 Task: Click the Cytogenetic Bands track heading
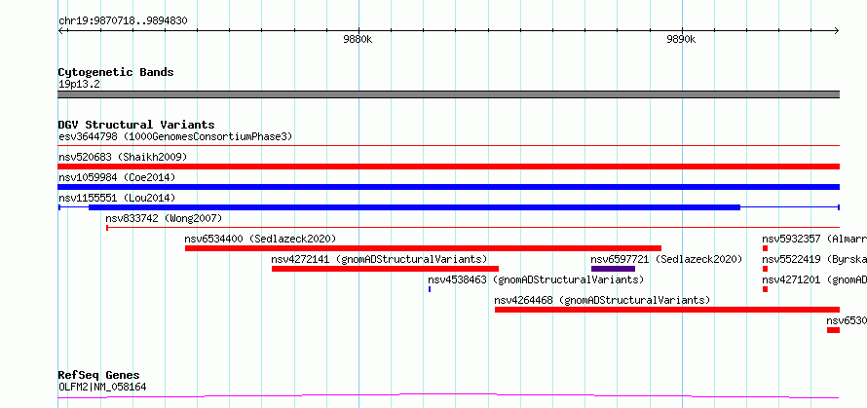pyautogui.click(x=116, y=72)
